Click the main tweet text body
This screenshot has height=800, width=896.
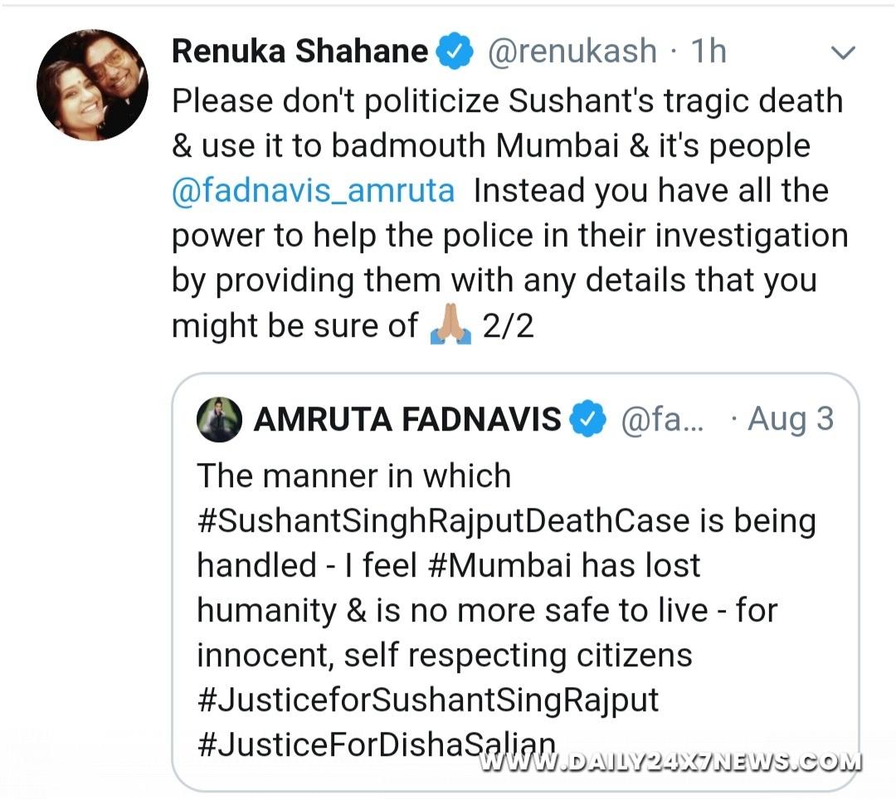pyautogui.click(x=510, y=213)
